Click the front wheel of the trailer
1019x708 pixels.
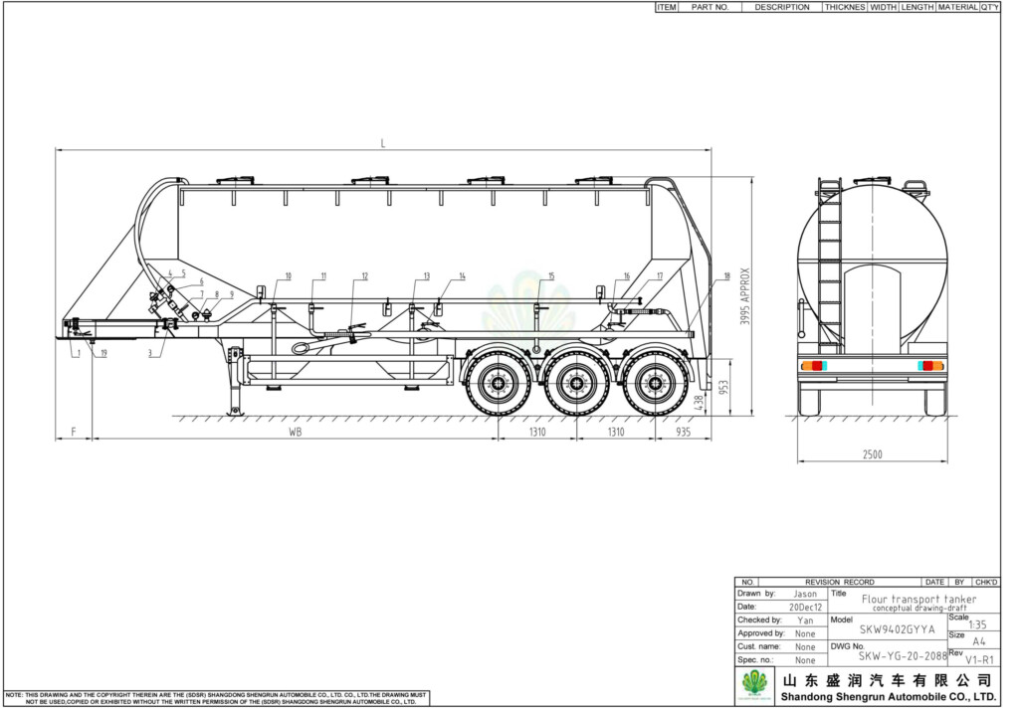pos(497,382)
